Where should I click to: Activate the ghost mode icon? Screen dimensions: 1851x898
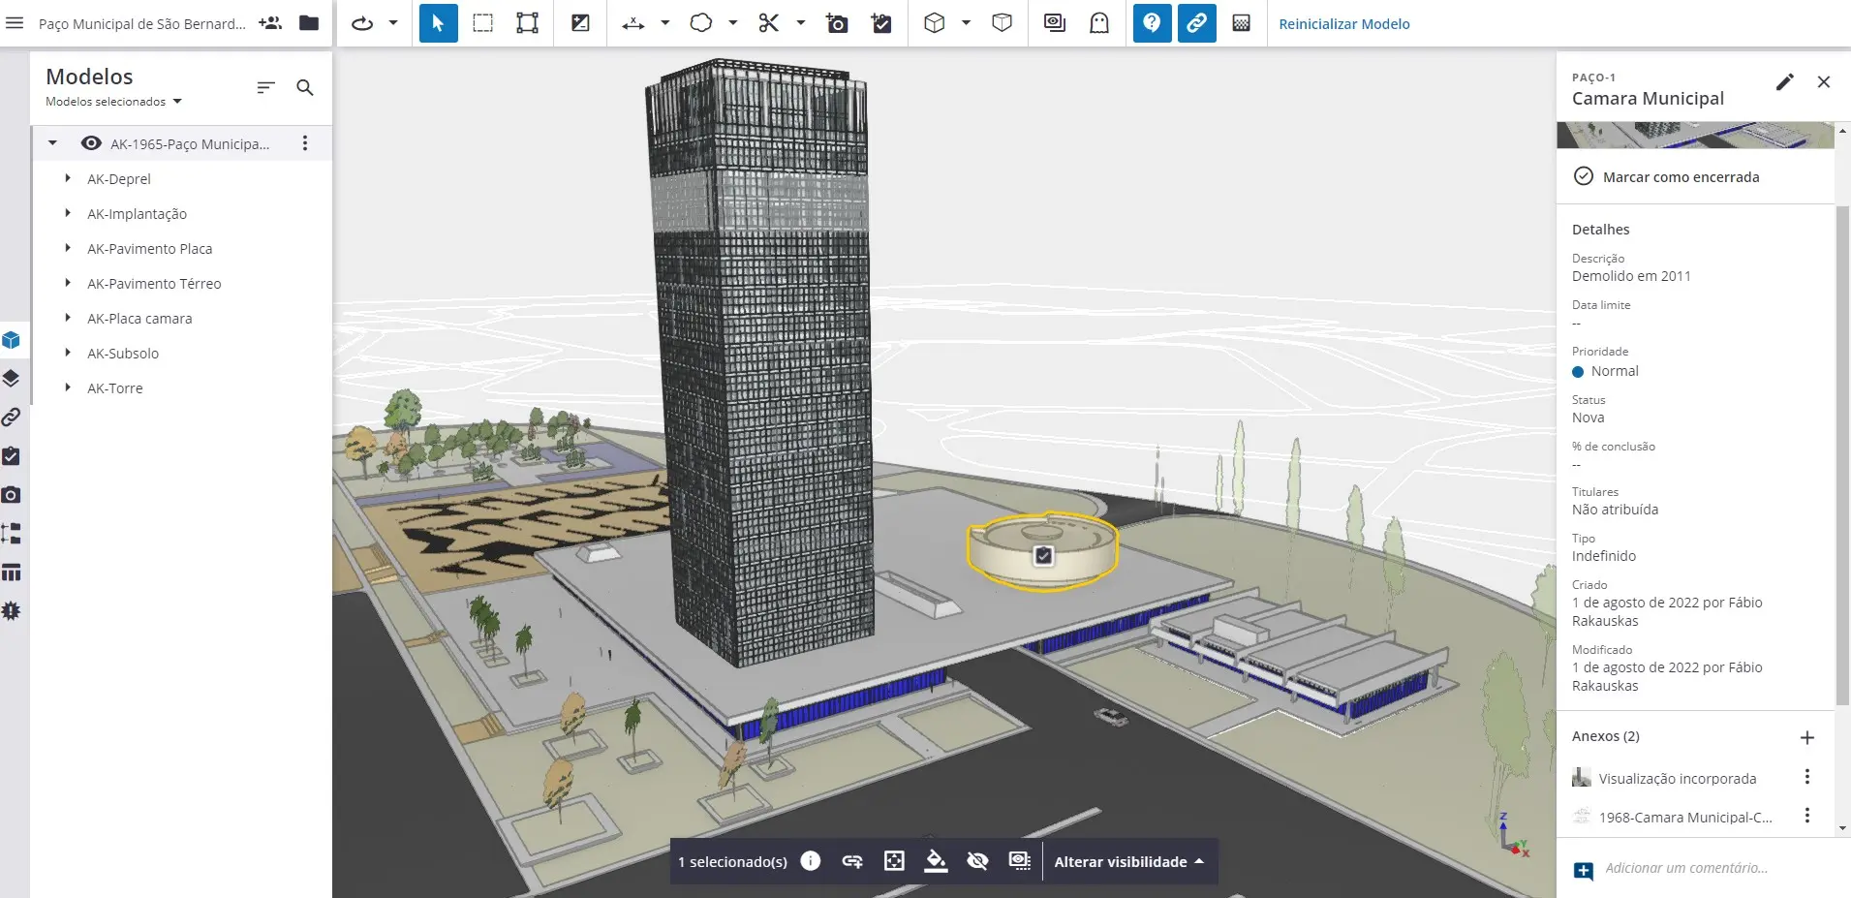click(x=1098, y=24)
